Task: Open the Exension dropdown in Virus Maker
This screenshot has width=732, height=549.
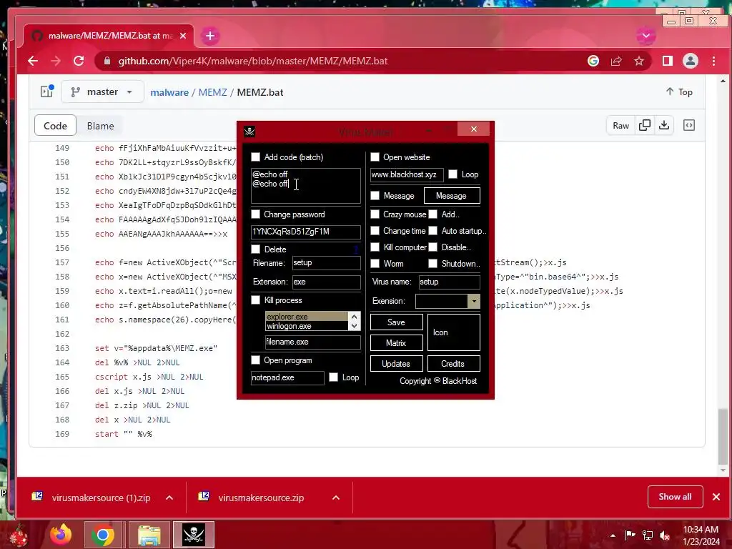Action: coord(473,301)
